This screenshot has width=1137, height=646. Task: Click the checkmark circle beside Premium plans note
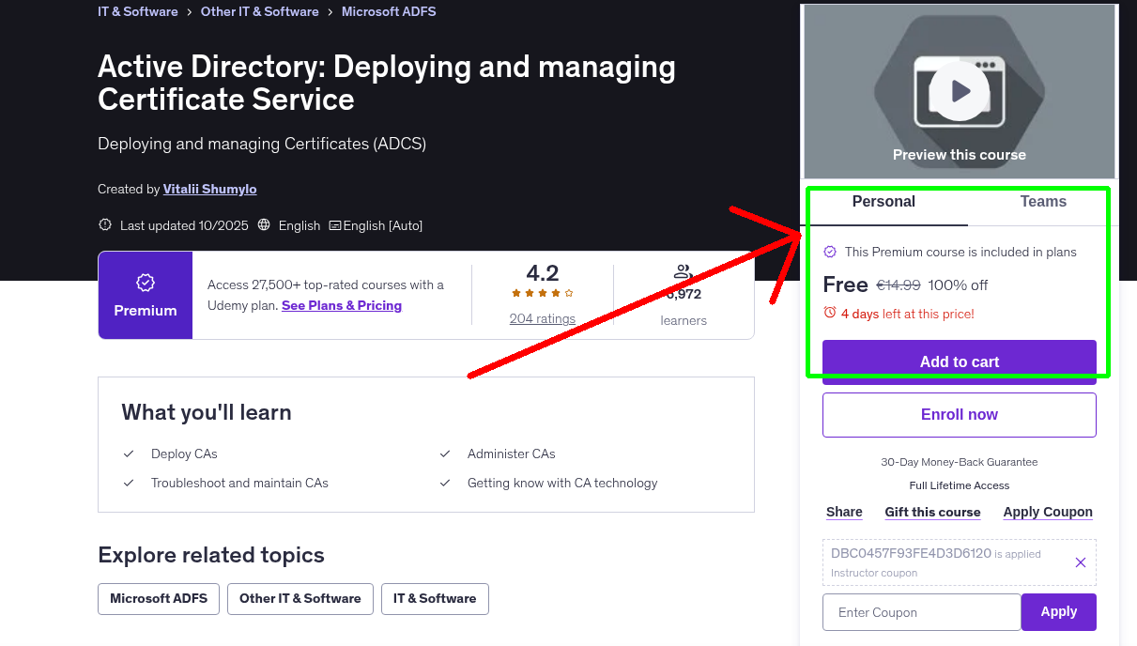pyautogui.click(x=830, y=252)
